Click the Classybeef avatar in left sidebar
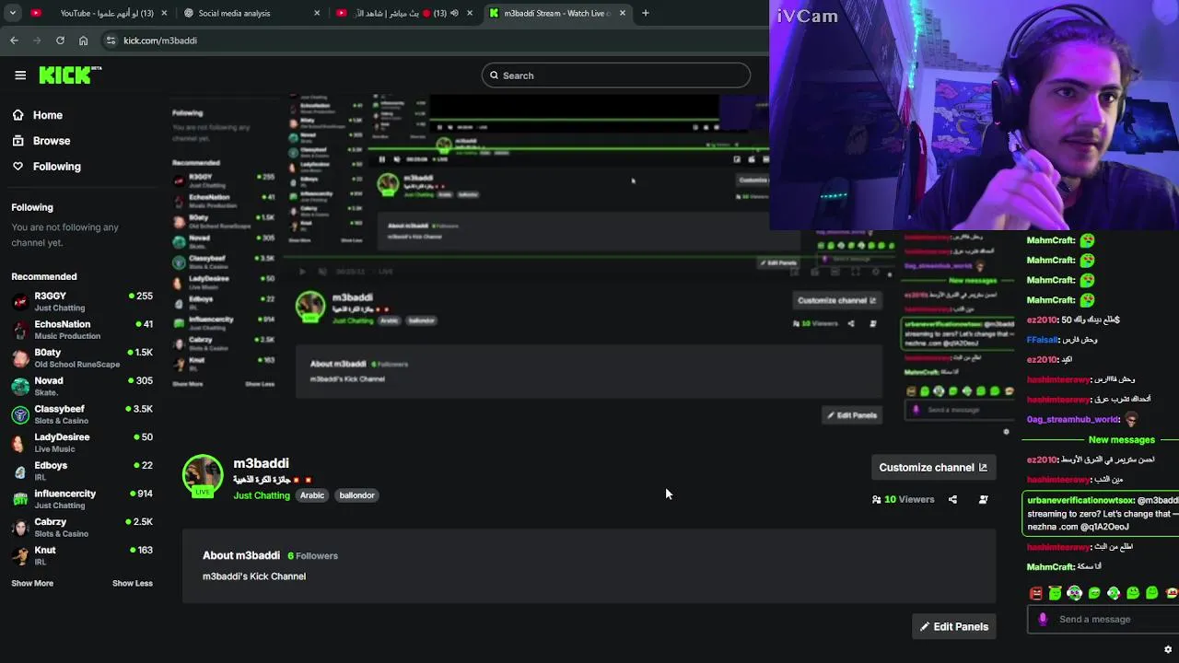The image size is (1179, 663). tap(20, 414)
